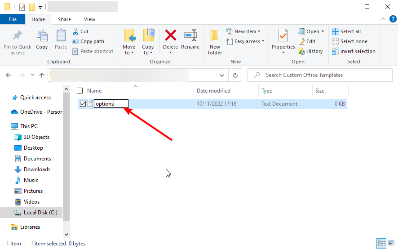Open Help with the question mark icon

393,19
